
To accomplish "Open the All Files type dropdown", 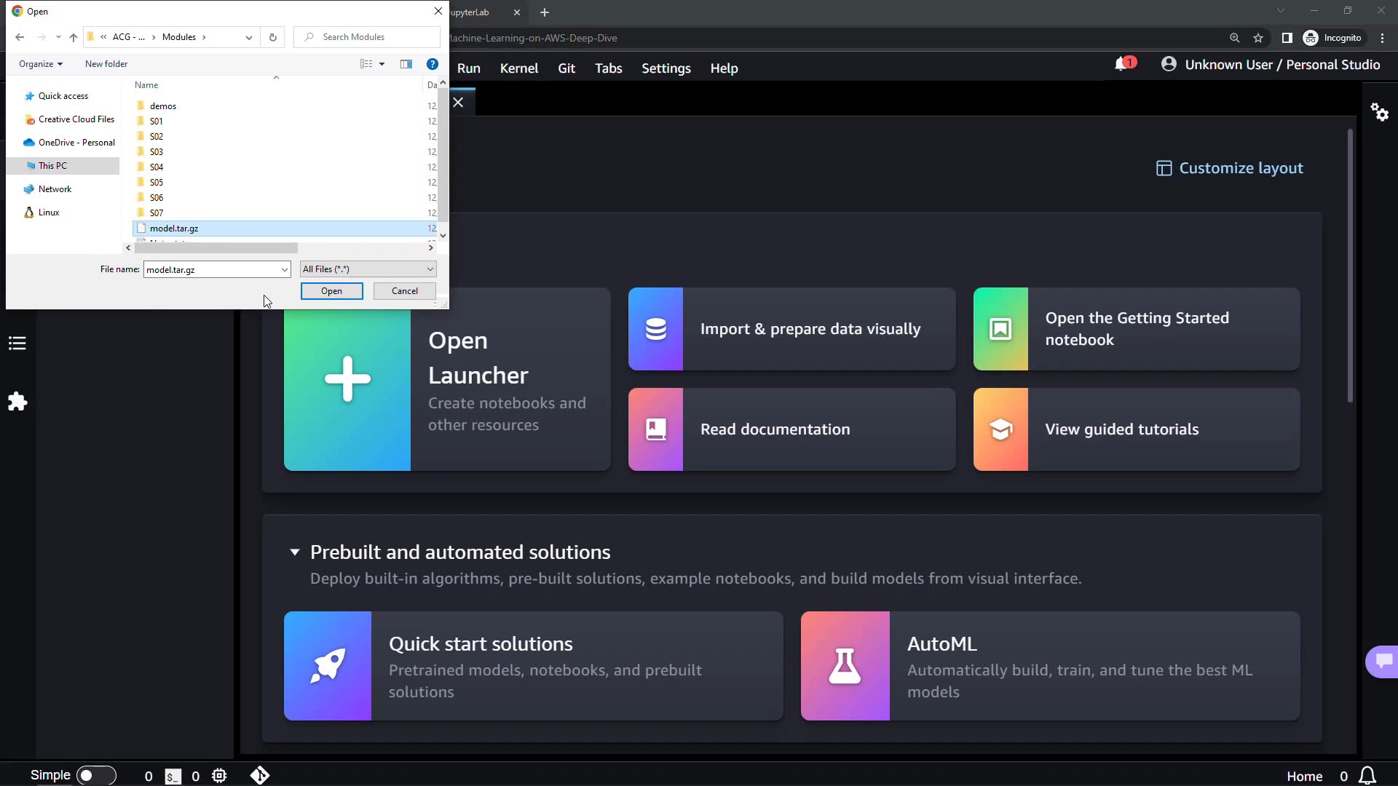I will (368, 269).
